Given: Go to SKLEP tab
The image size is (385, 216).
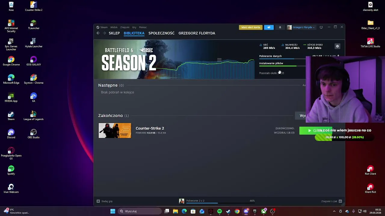Looking at the screenshot, I should 114,33.
